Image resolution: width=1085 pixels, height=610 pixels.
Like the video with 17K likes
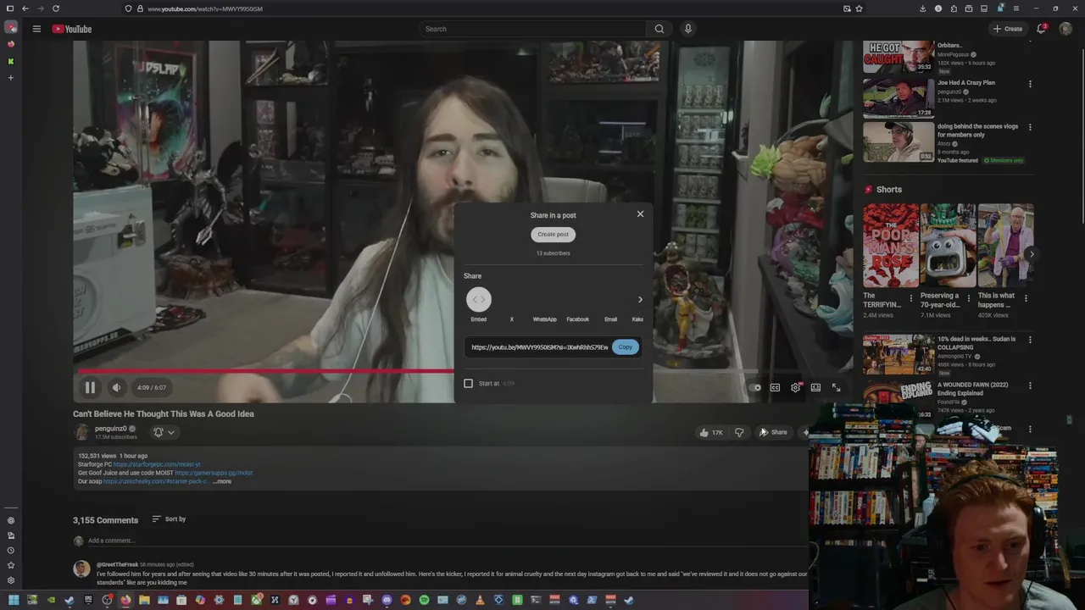pyautogui.click(x=711, y=432)
